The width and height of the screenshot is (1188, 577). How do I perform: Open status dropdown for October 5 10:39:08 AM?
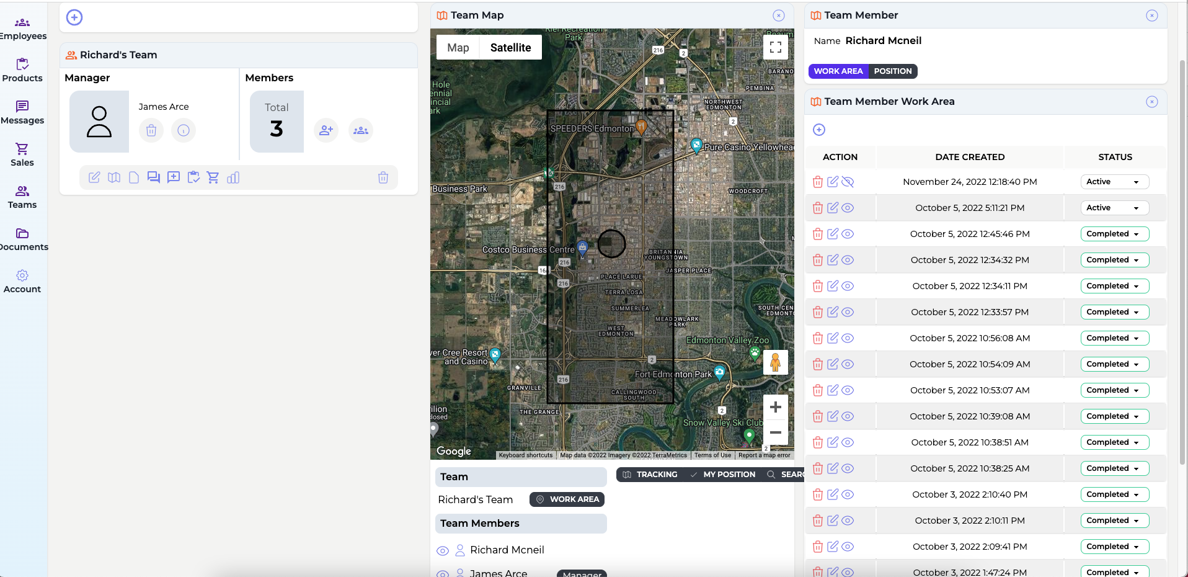[x=1115, y=416]
